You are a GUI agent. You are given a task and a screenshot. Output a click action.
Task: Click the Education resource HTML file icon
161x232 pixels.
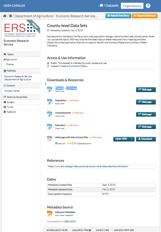click(x=50, y=127)
